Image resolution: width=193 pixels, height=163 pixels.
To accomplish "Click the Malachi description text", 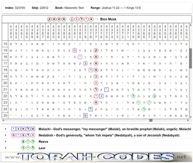I will coord(115,129).
